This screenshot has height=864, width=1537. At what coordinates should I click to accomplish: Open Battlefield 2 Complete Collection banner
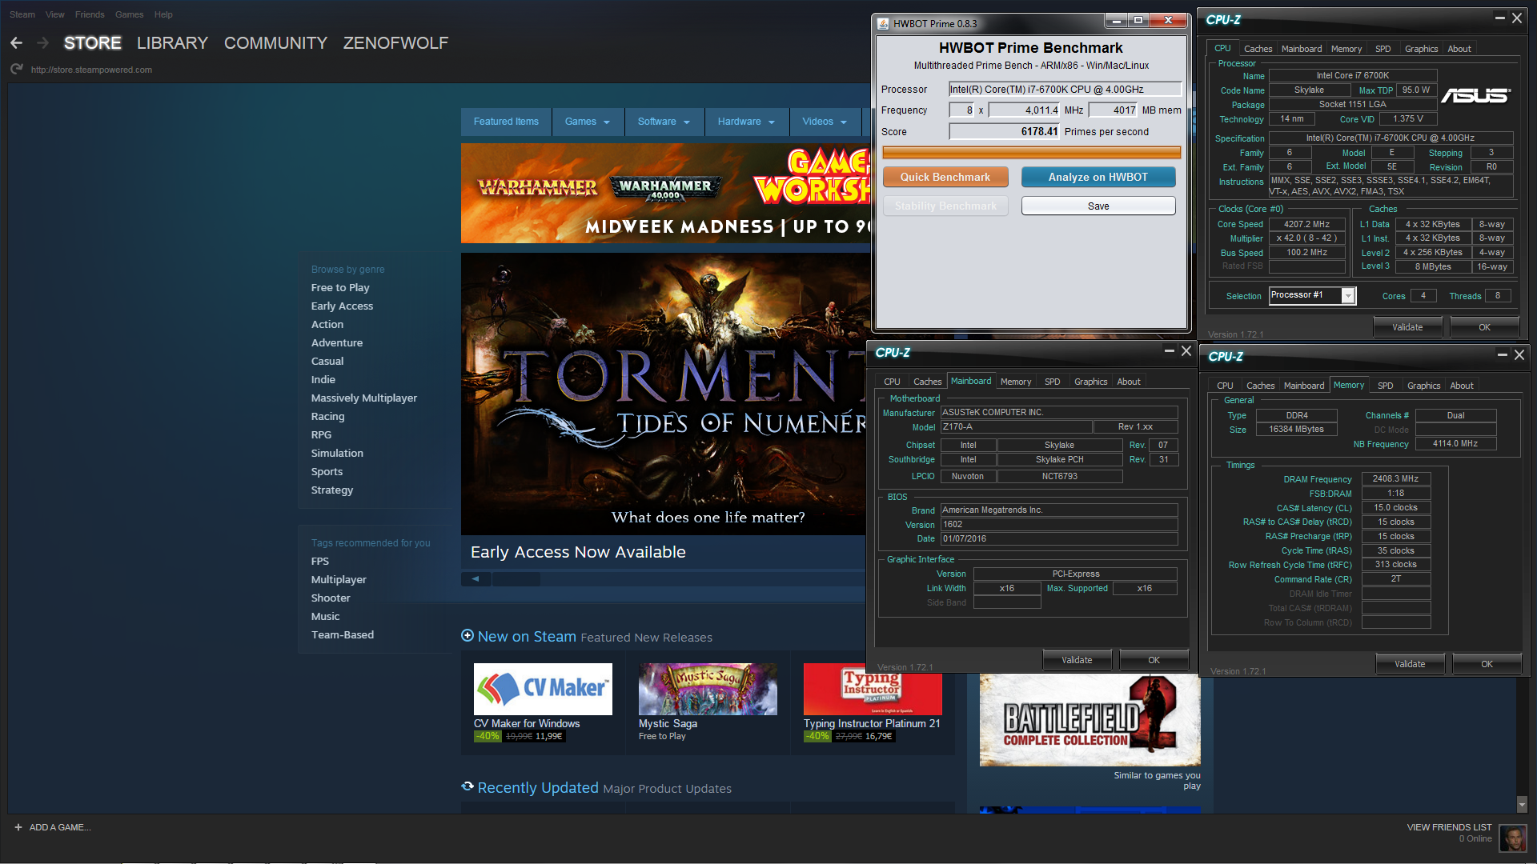coord(1090,720)
